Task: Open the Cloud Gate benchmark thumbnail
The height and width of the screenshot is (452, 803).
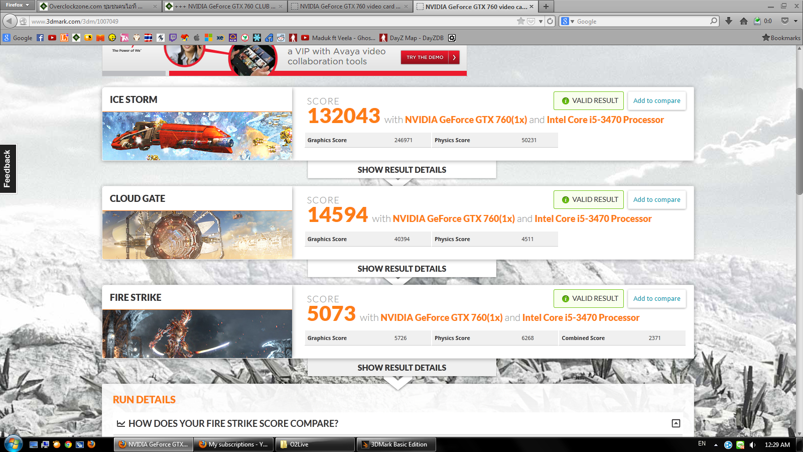Action: pos(197,235)
